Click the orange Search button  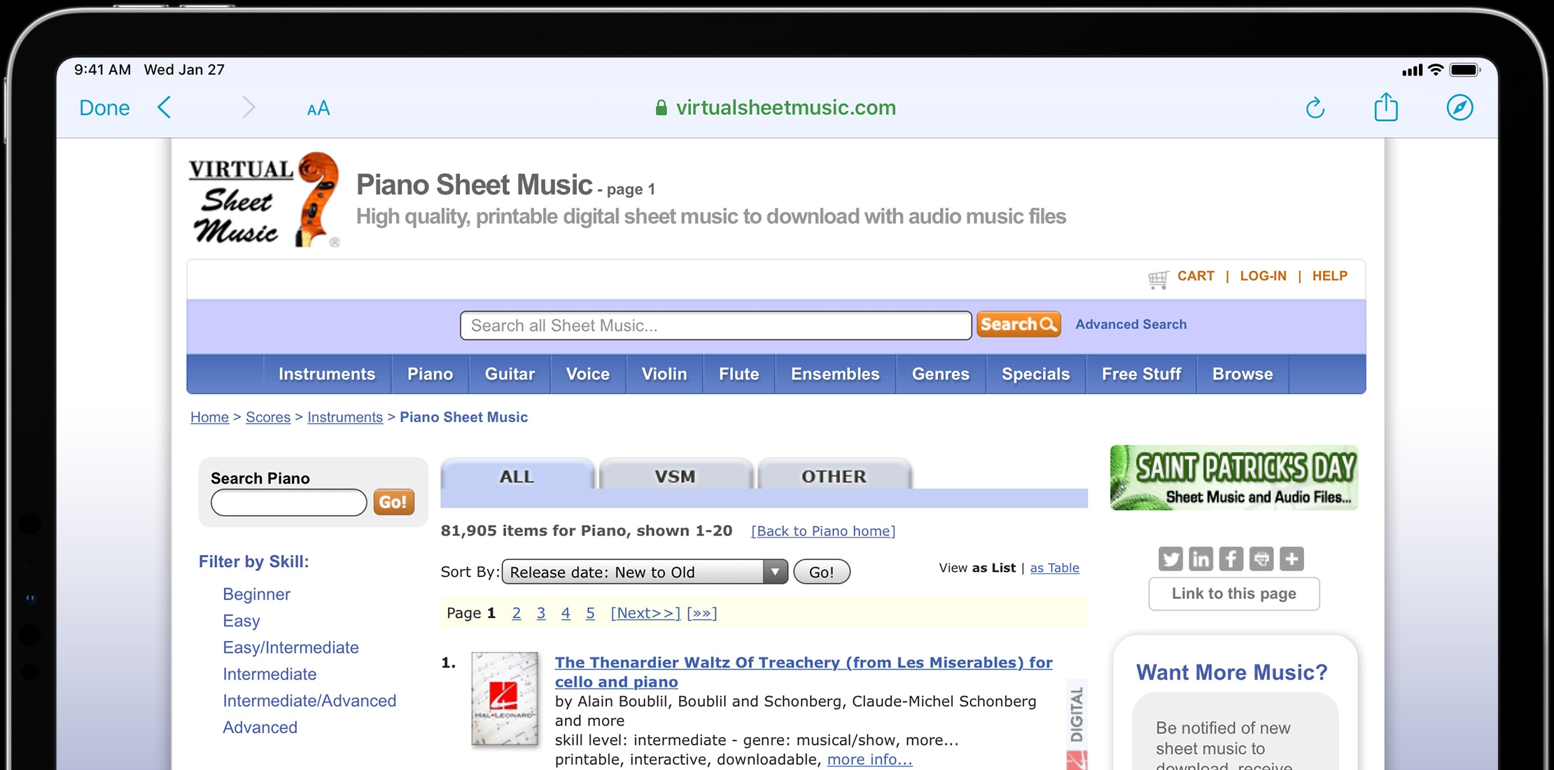(1018, 324)
